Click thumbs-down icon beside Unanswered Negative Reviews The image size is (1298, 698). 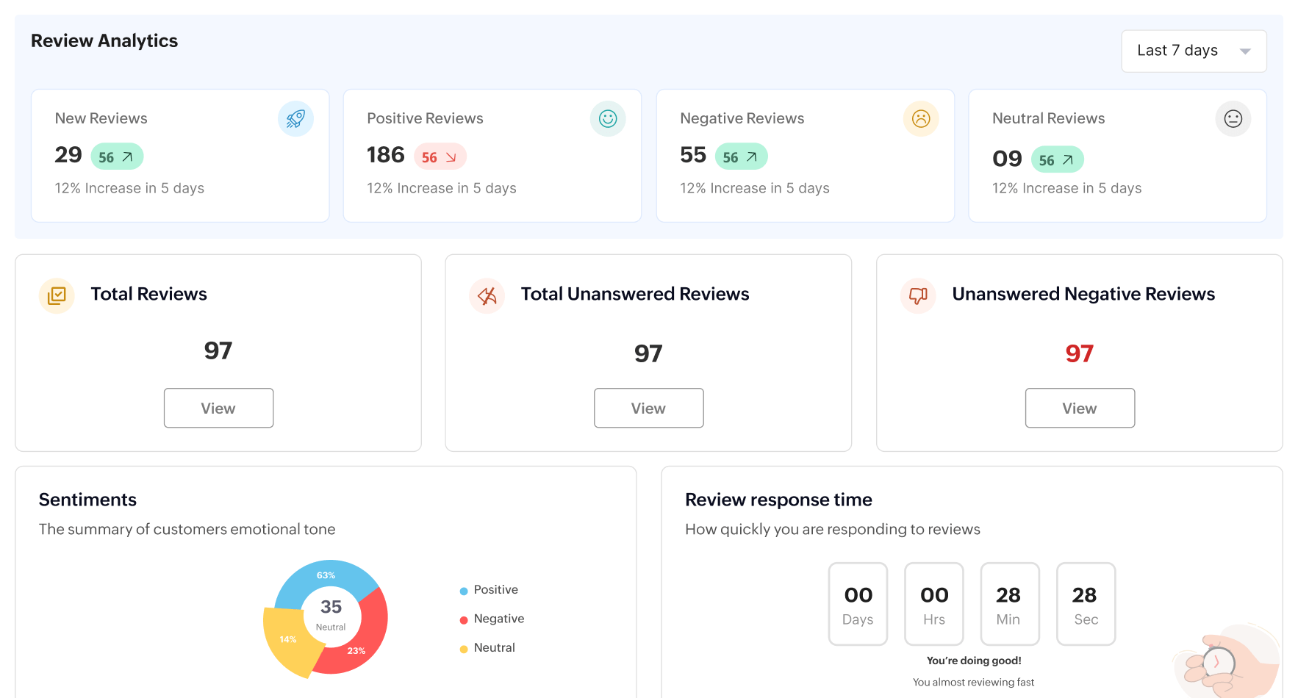pyautogui.click(x=918, y=295)
